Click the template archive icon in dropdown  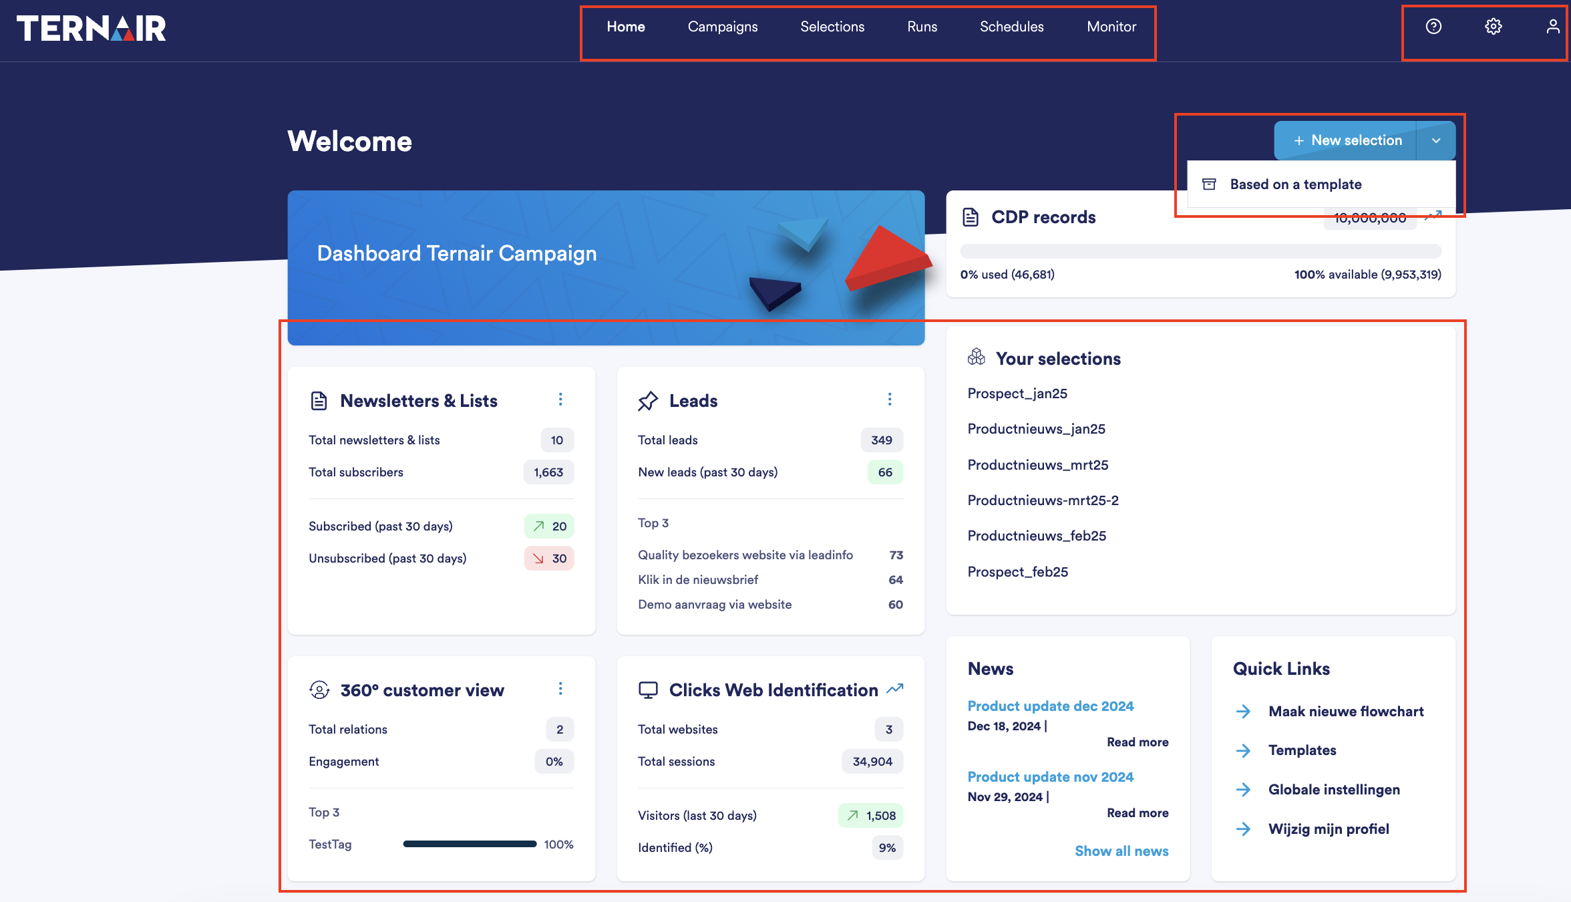[x=1209, y=184]
